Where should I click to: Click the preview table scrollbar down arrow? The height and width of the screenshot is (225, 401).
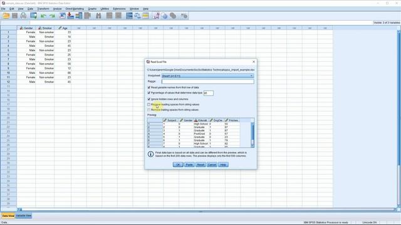[x=253, y=146]
